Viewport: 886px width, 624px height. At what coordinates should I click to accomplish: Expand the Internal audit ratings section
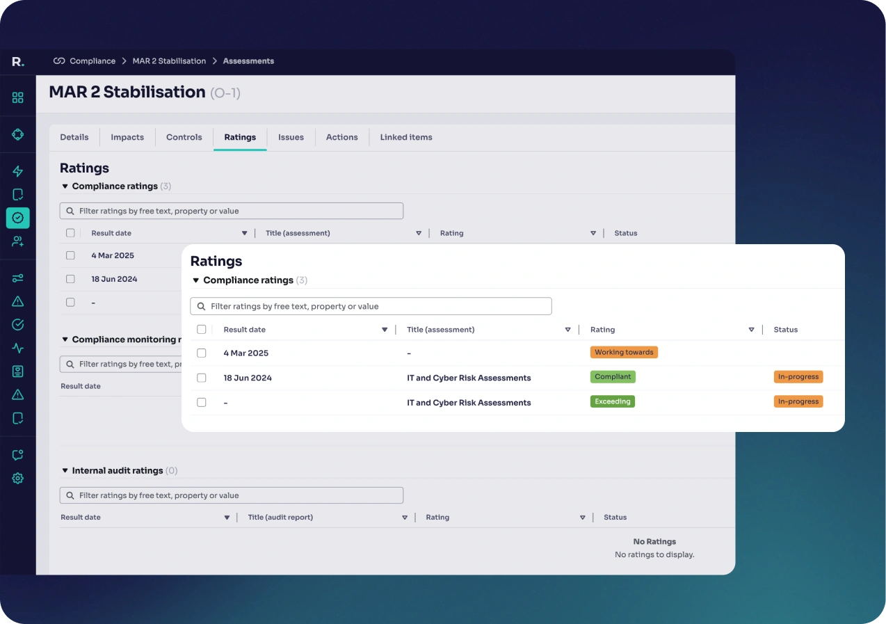click(x=64, y=470)
